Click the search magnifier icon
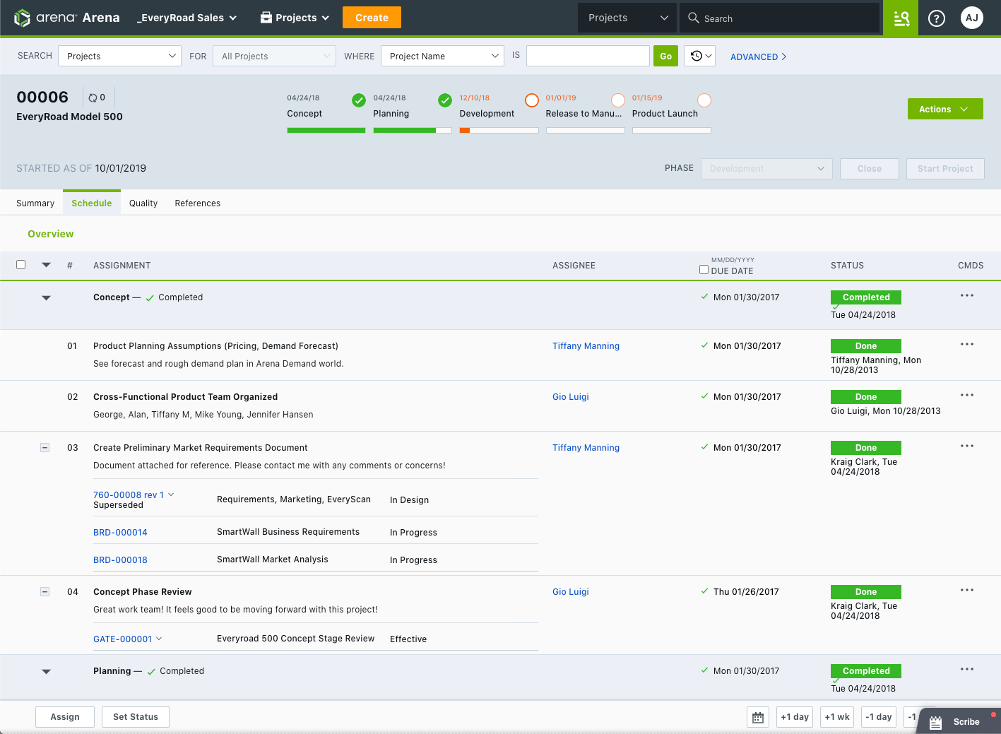The width and height of the screenshot is (1001, 734). (x=694, y=18)
